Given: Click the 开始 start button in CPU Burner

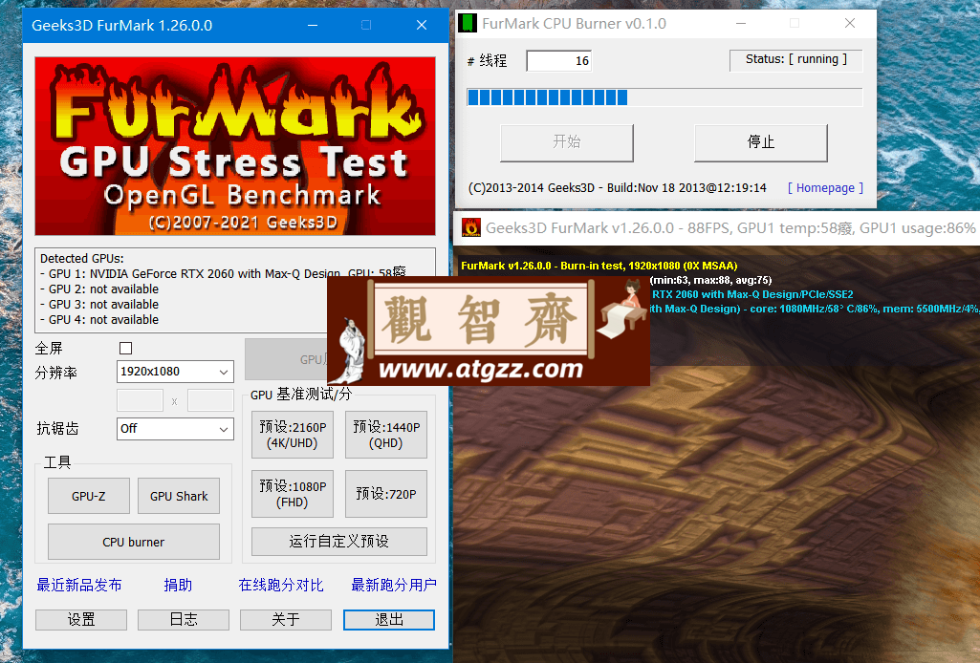Looking at the screenshot, I should pyautogui.click(x=567, y=142).
